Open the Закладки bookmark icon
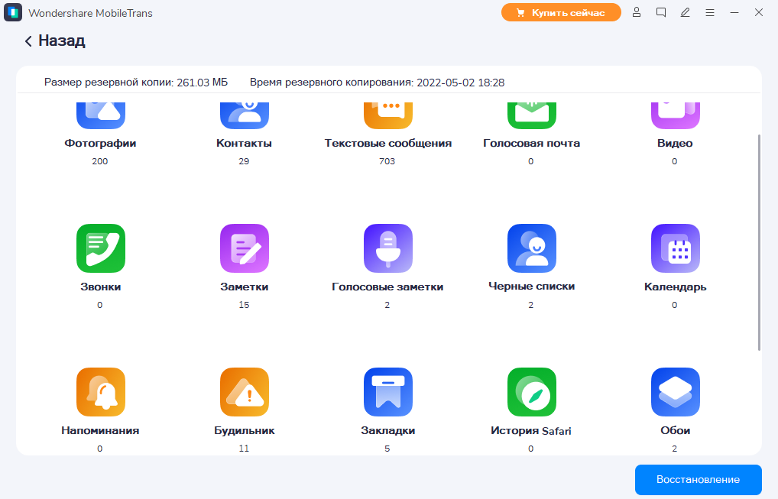The image size is (778, 499). [388, 392]
